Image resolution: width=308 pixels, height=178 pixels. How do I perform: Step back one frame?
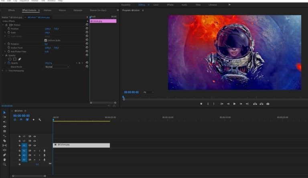coord(228,104)
